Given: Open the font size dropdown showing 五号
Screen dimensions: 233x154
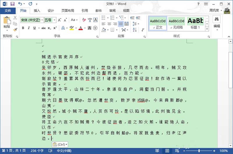Looking at the screenshot, I should tap(48, 20).
